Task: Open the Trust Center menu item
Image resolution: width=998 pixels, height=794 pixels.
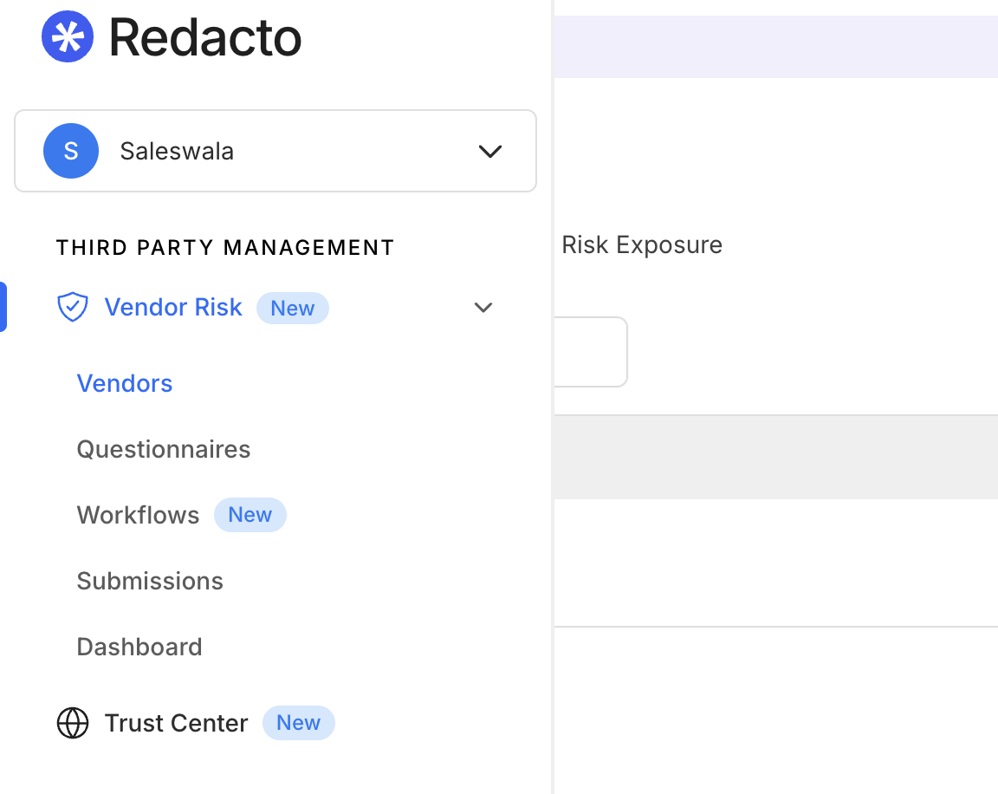Action: 177,723
